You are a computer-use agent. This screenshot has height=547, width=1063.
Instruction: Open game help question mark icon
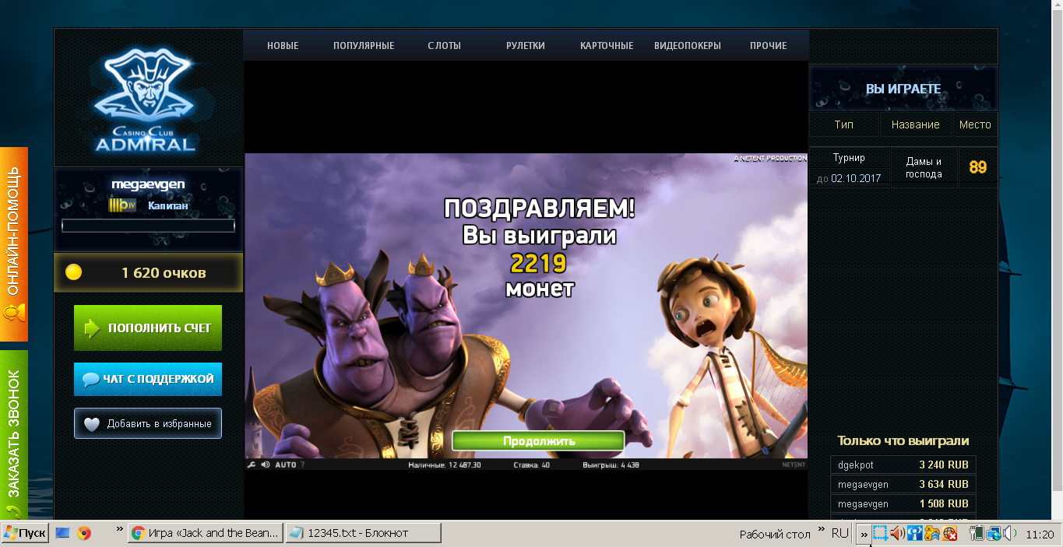point(302,465)
